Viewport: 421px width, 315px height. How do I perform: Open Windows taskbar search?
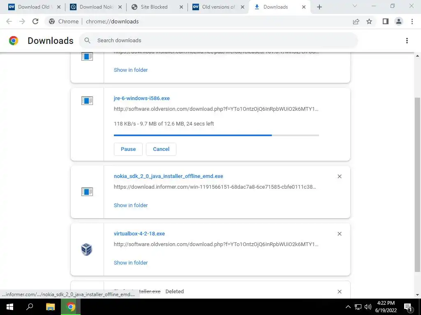(x=30, y=307)
